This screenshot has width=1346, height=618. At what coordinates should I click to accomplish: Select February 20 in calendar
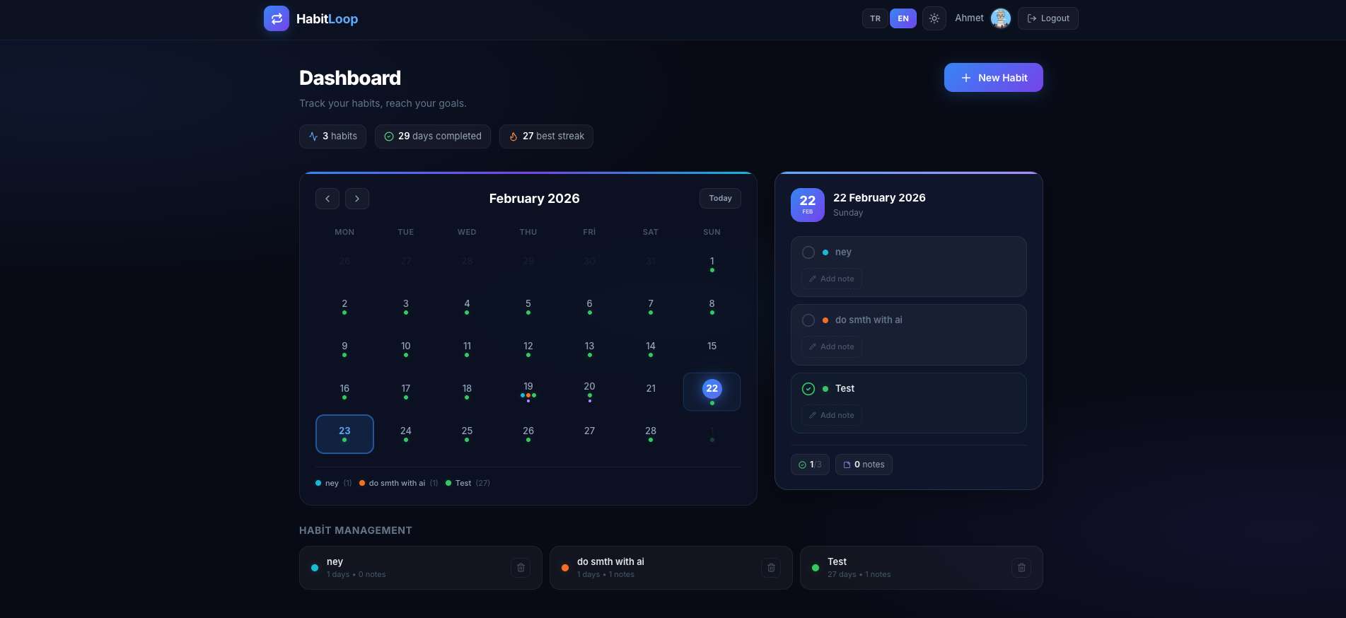[x=590, y=392]
